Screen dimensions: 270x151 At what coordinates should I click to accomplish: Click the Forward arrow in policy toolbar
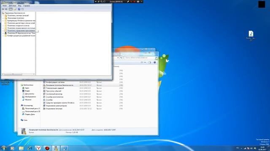pyautogui.click(x=6, y=9)
